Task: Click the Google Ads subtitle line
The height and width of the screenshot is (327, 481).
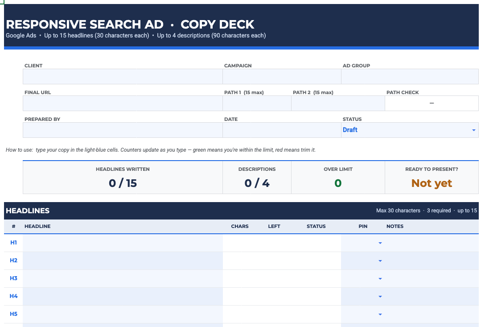Action: pos(136,36)
